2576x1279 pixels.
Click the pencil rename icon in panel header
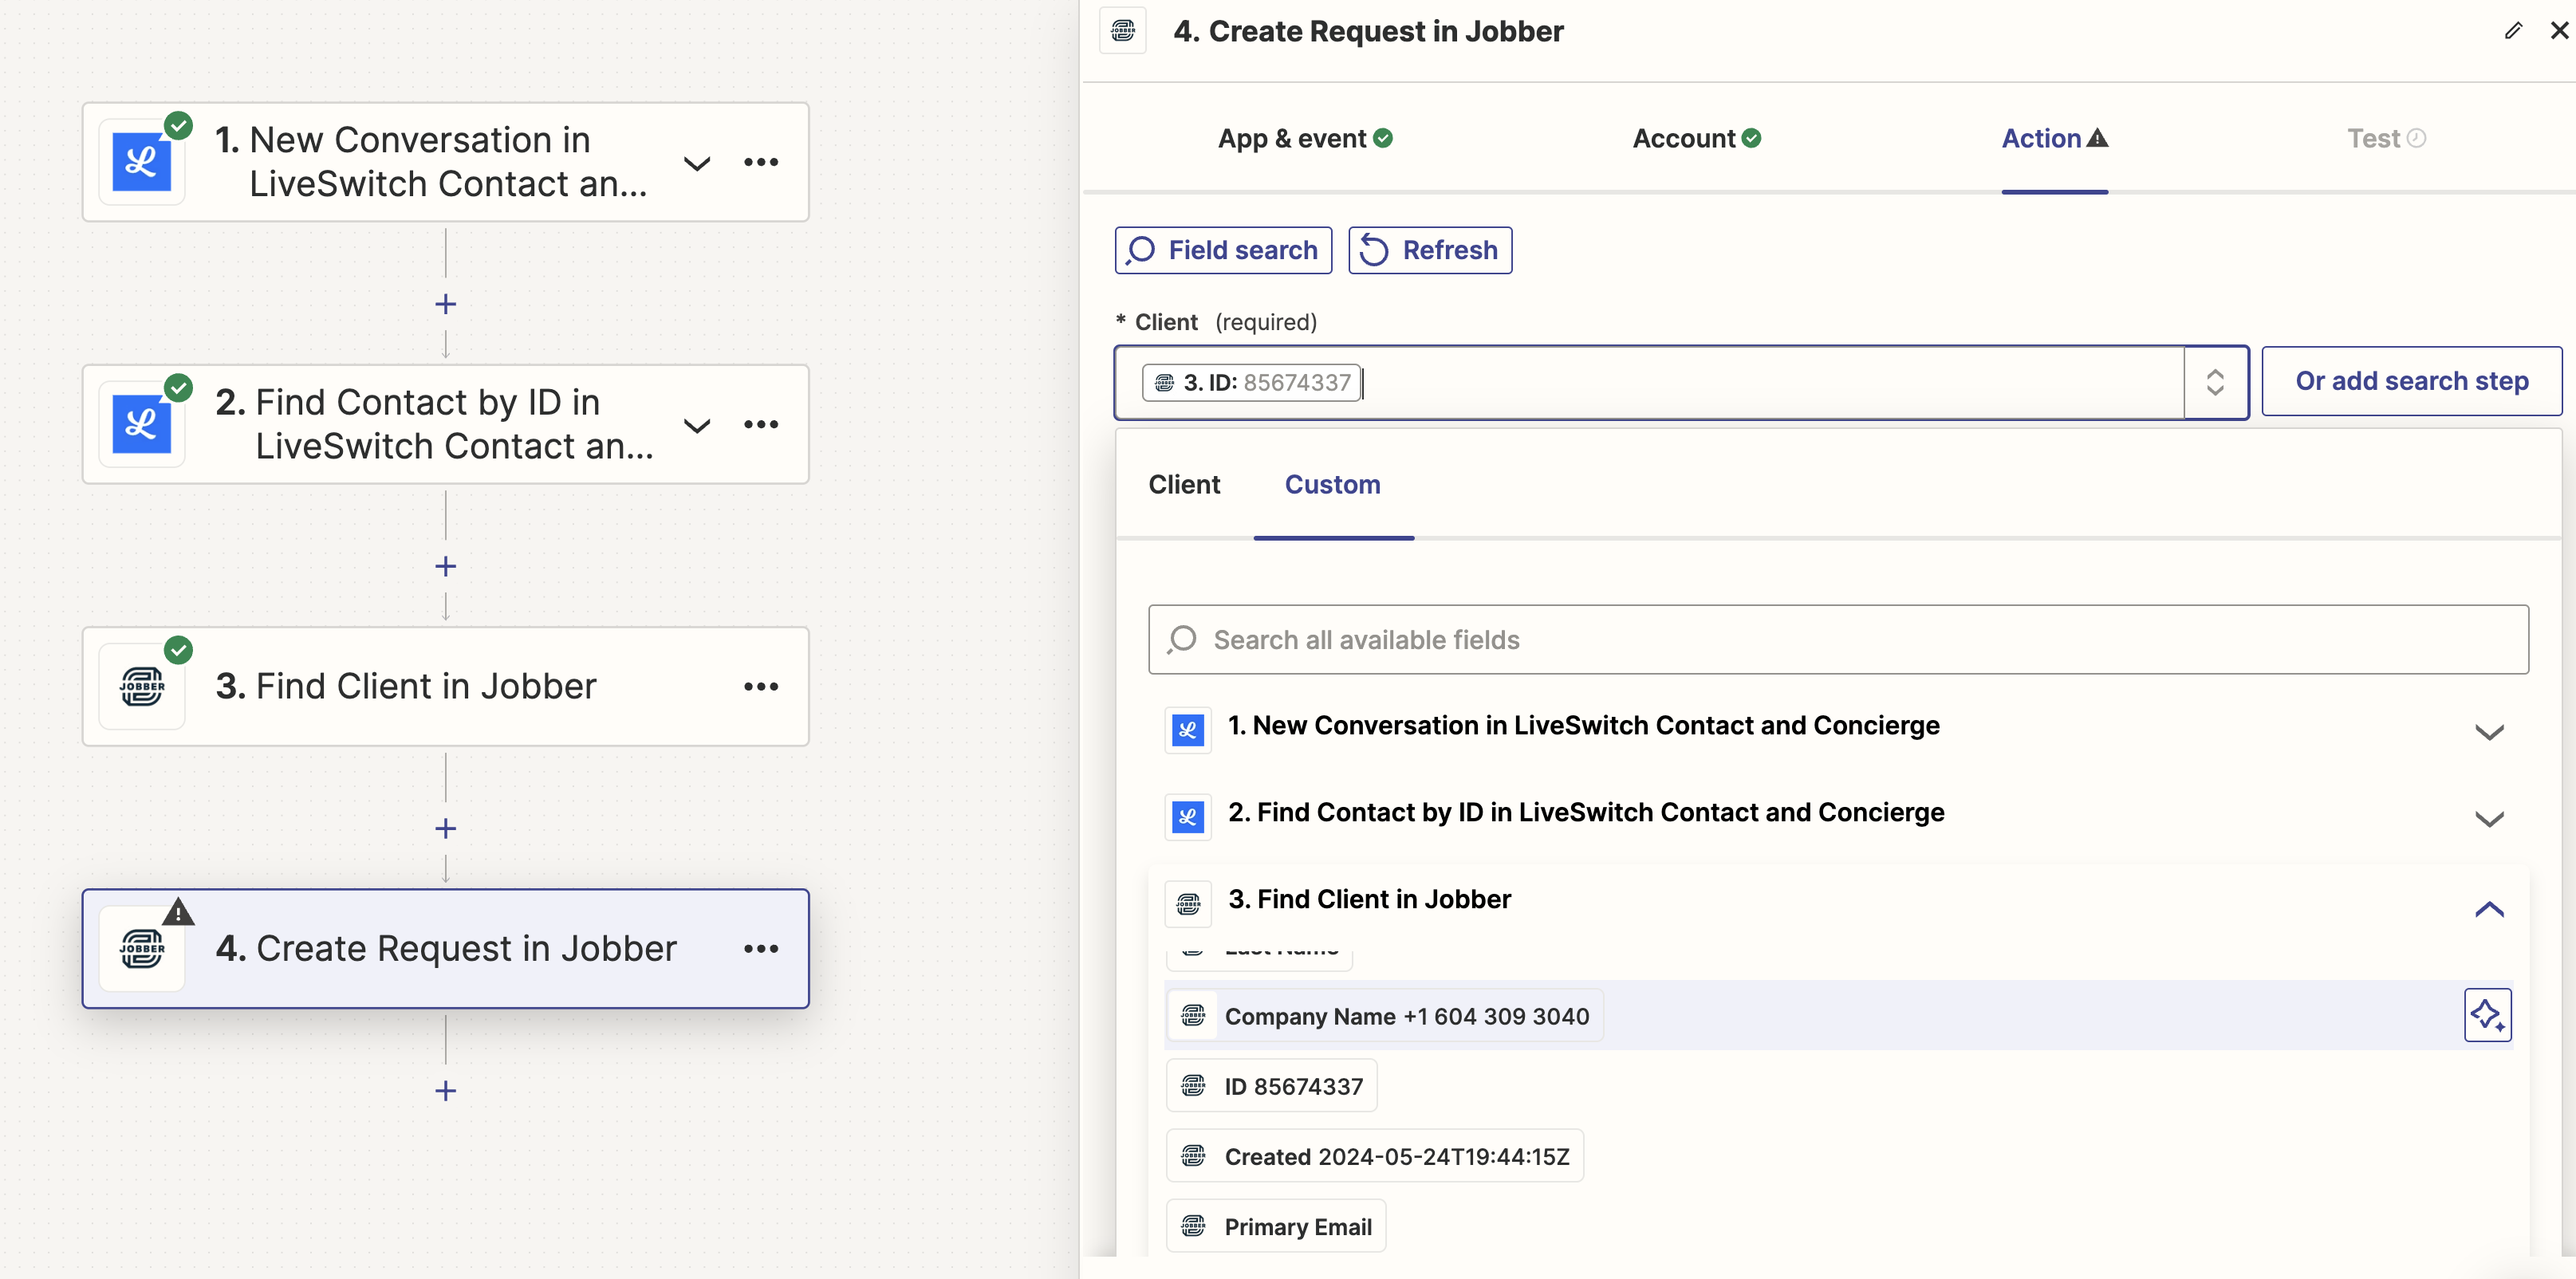click(x=2513, y=31)
